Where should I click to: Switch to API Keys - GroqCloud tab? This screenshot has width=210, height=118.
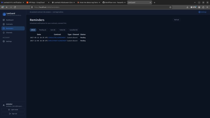38,2
